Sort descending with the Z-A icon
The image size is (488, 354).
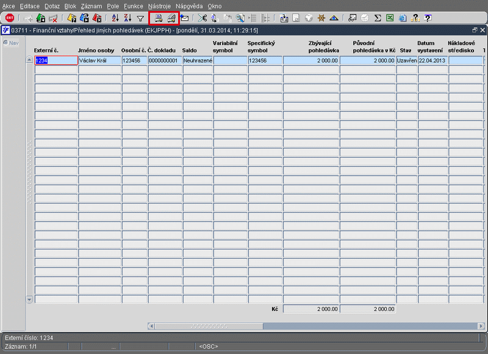click(x=127, y=18)
